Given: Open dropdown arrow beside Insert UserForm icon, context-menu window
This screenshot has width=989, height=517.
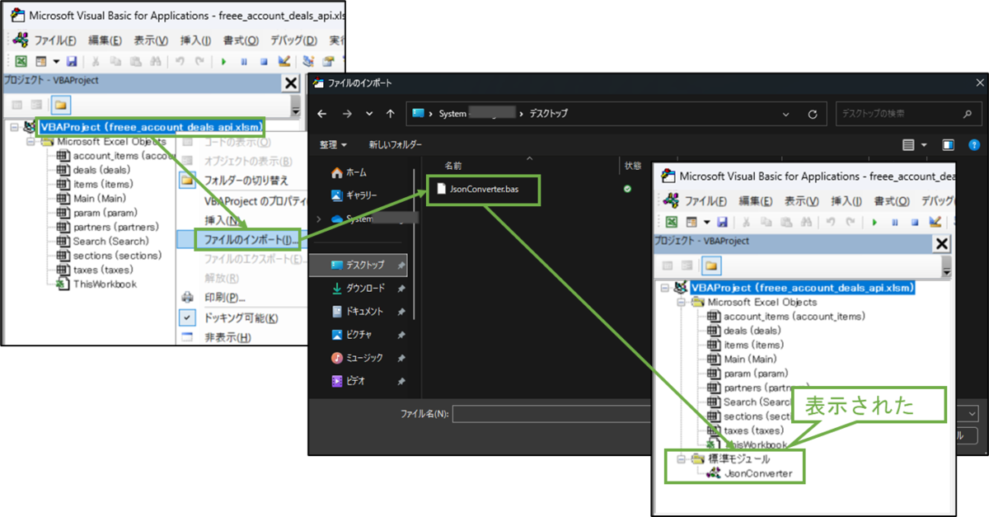Looking at the screenshot, I should pyautogui.click(x=56, y=62).
